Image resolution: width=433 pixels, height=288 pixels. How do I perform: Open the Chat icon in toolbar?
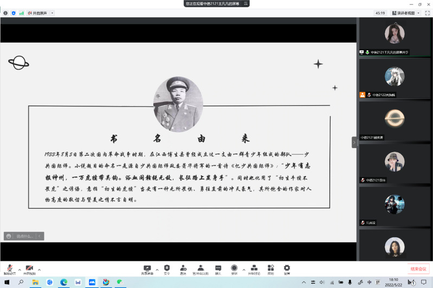(218, 269)
